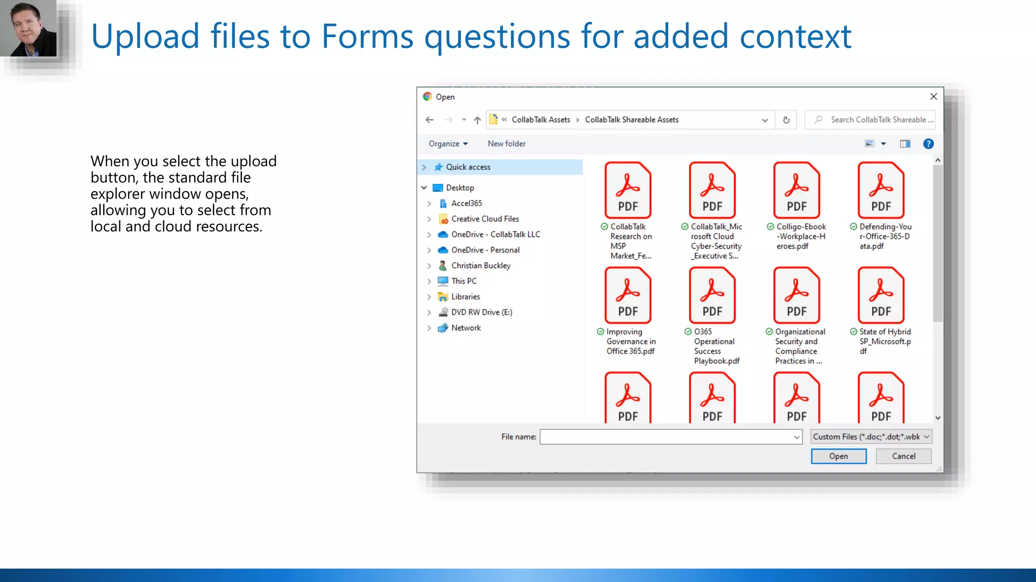Image resolution: width=1036 pixels, height=582 pixels.
Task: Open the view options dropdown arrow
Action: (883, 144)
